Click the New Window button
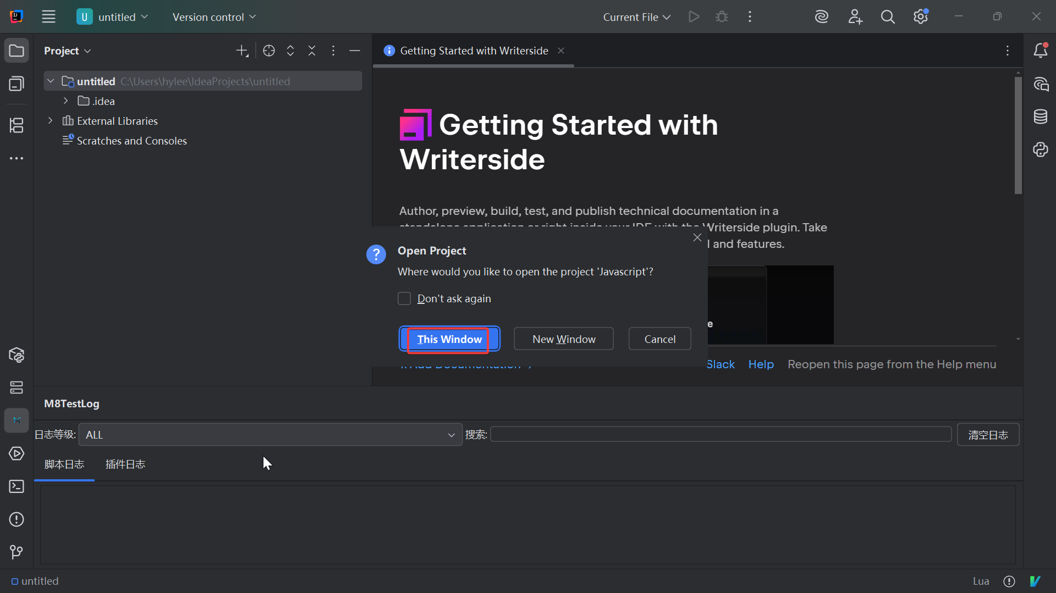 coord(564,339)
